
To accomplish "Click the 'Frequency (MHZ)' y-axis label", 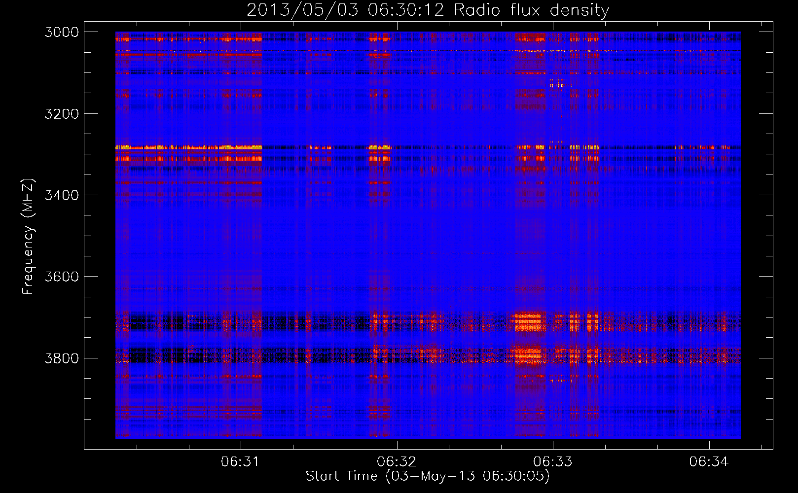I will pos(28,237).
